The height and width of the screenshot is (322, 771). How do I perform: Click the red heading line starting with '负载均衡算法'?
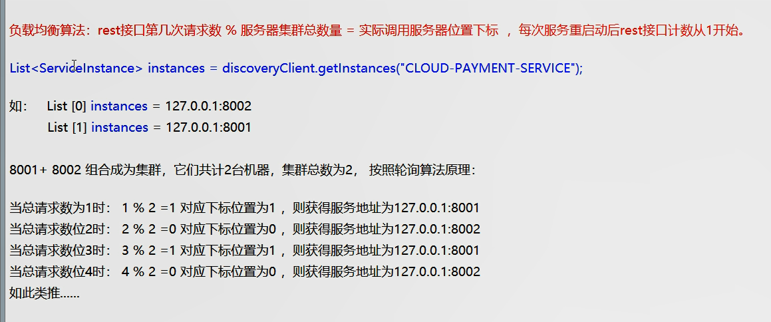point(377,31)
